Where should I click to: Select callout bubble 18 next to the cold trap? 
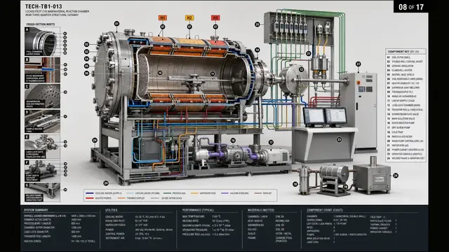[x=295, y=184]
